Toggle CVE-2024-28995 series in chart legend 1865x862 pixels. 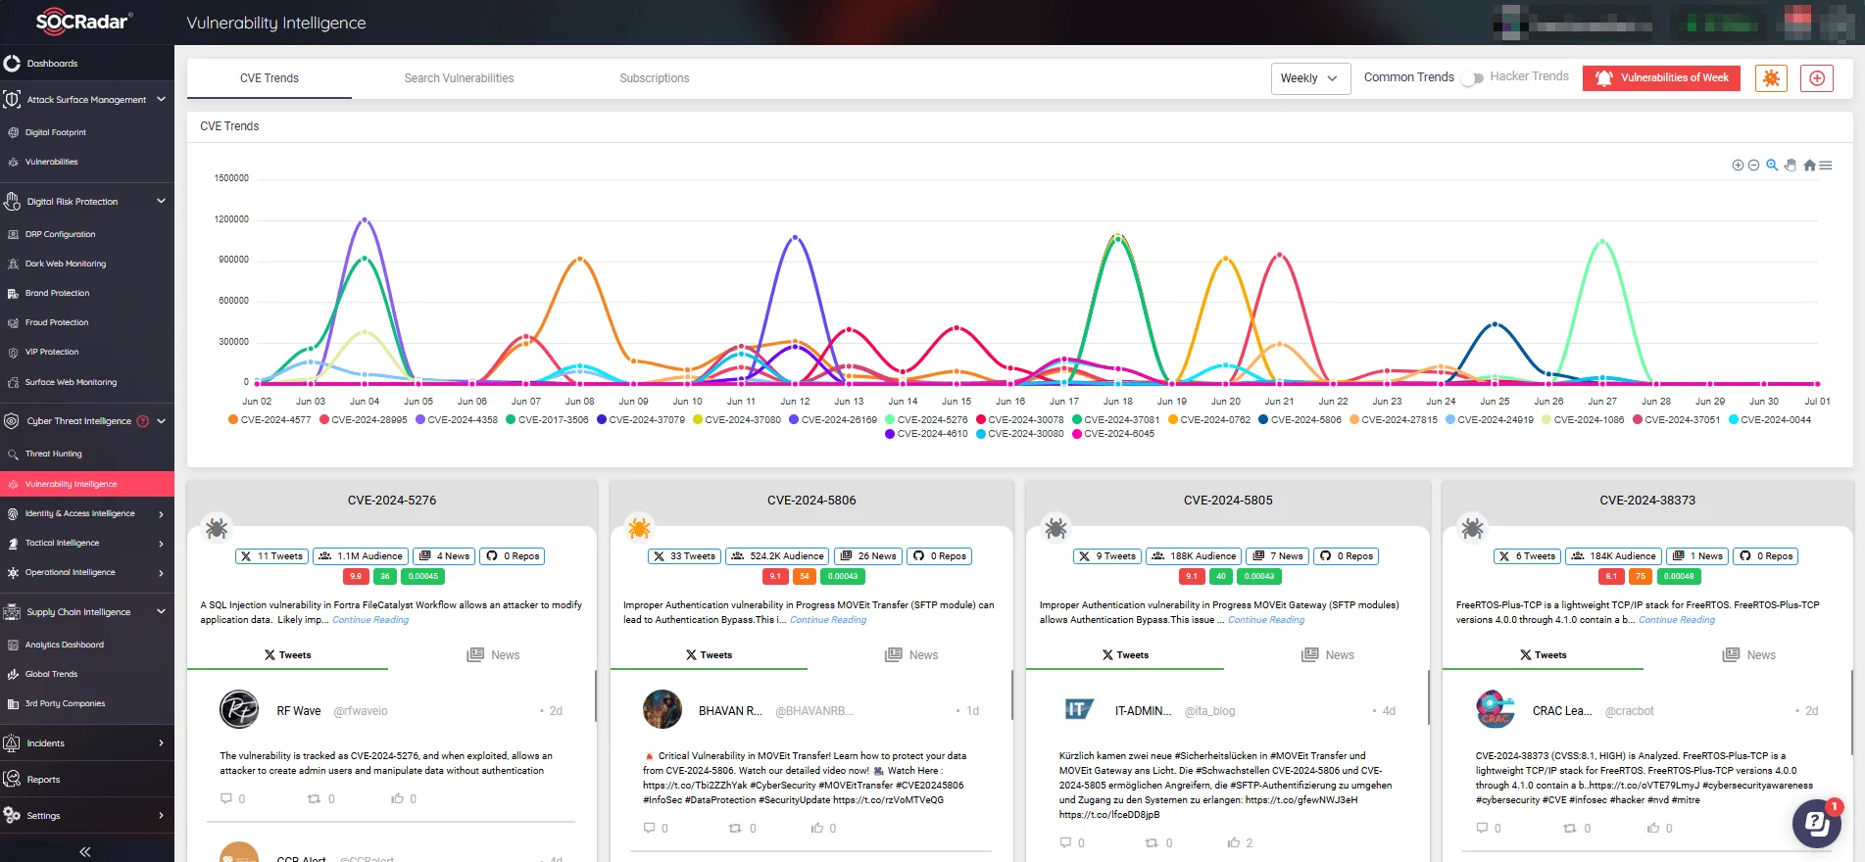point(363,419)
